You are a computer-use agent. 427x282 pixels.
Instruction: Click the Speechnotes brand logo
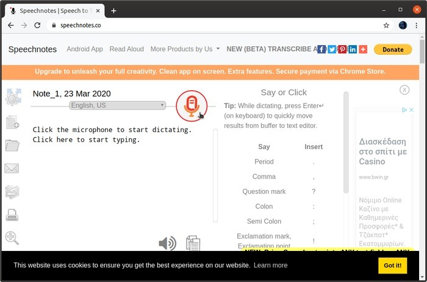pyautogui.click(x=32, y=49)
